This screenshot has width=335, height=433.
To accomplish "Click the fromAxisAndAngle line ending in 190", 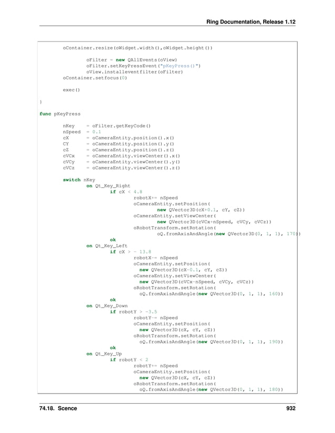I will 211,342.
